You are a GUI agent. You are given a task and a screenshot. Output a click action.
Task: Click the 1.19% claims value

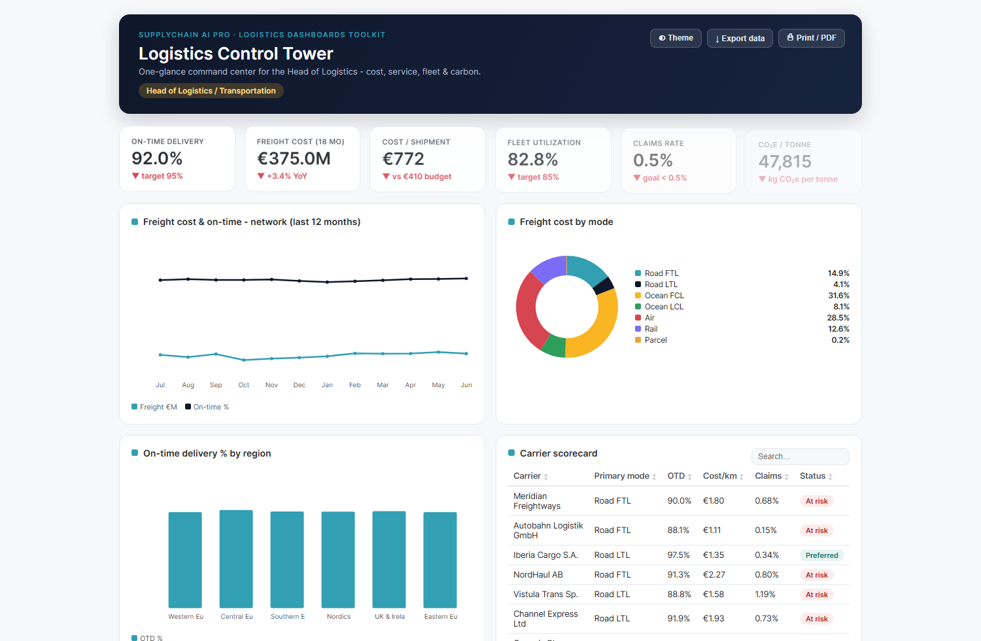(x=765, y=595)
